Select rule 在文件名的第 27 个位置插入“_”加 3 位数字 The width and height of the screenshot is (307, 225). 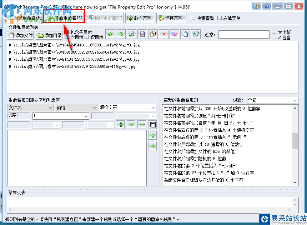(209, 173)
